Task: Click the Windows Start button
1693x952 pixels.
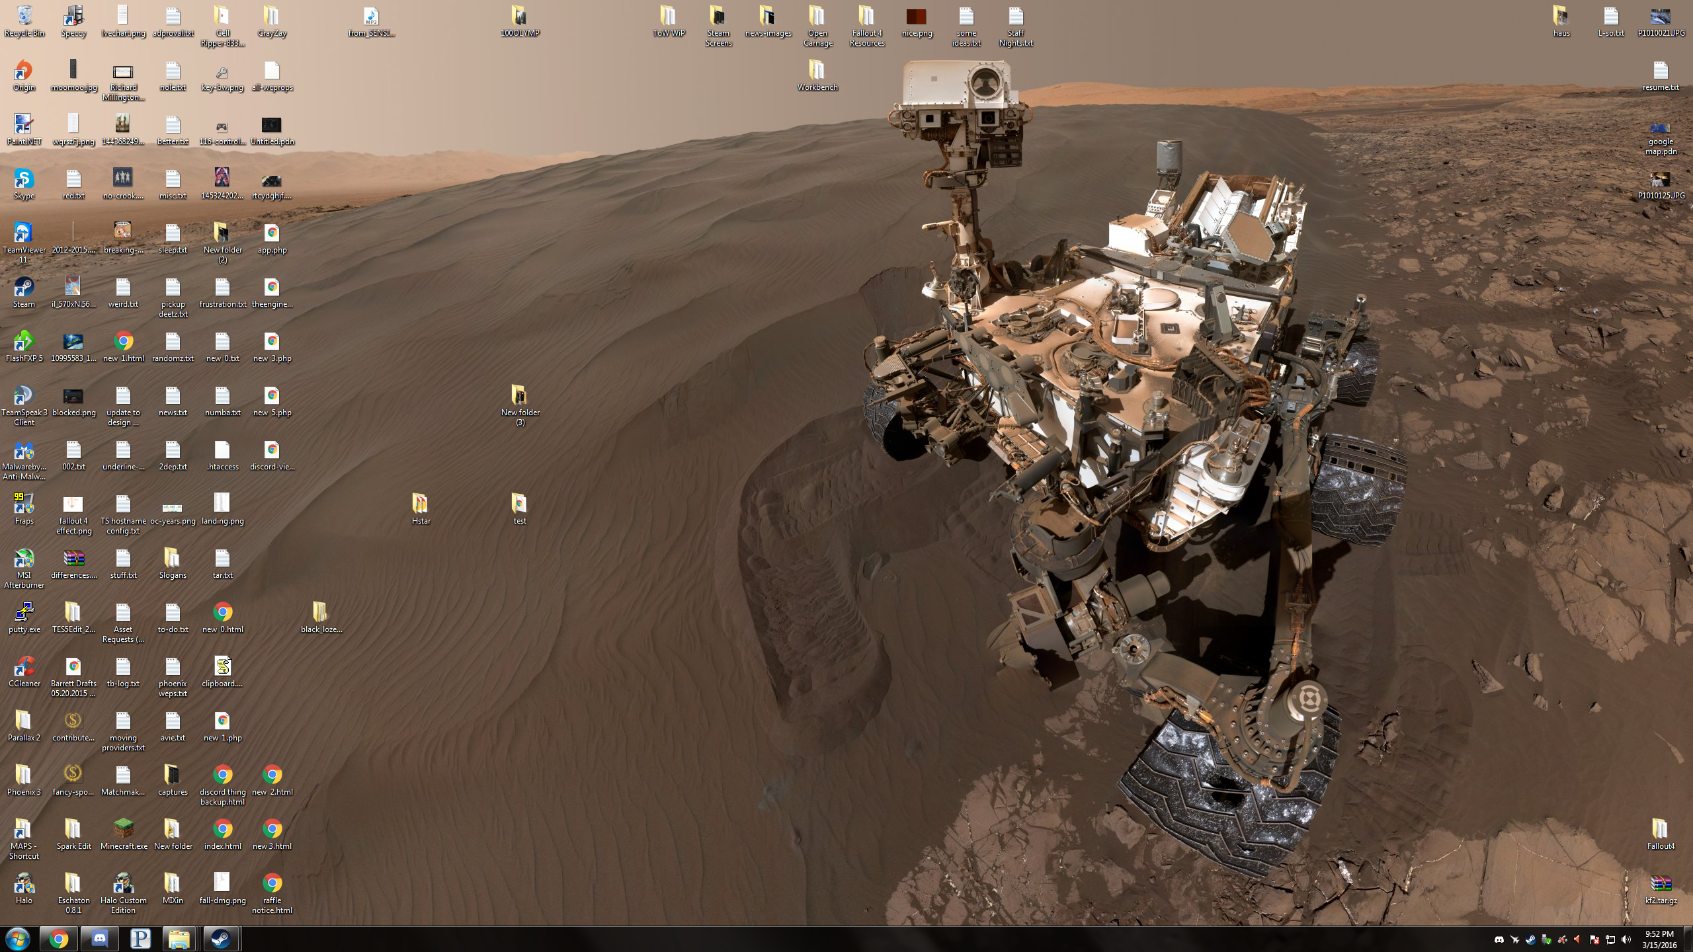Action: click(x=18, y=939)
